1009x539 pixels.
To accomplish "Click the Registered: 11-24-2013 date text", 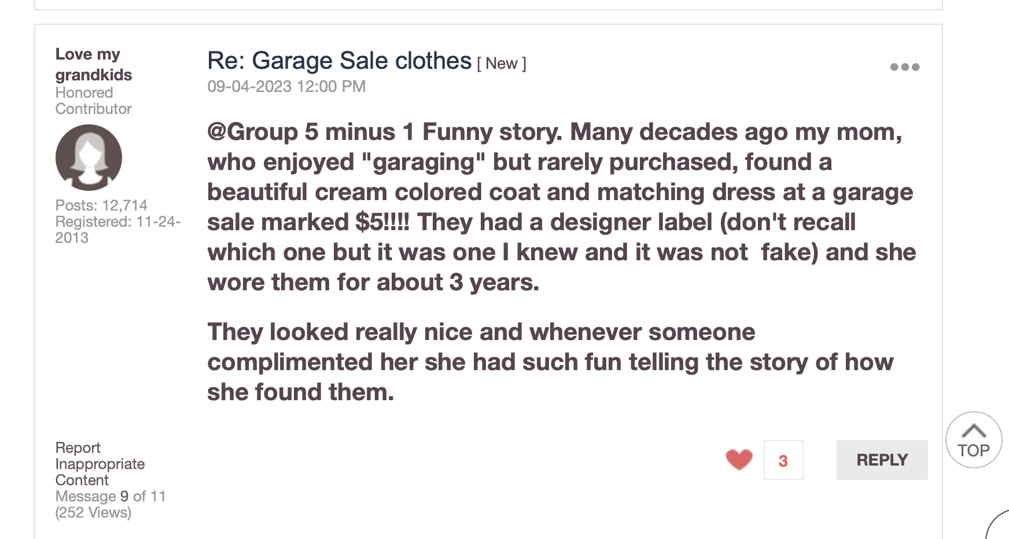I will tap(117, 229).
